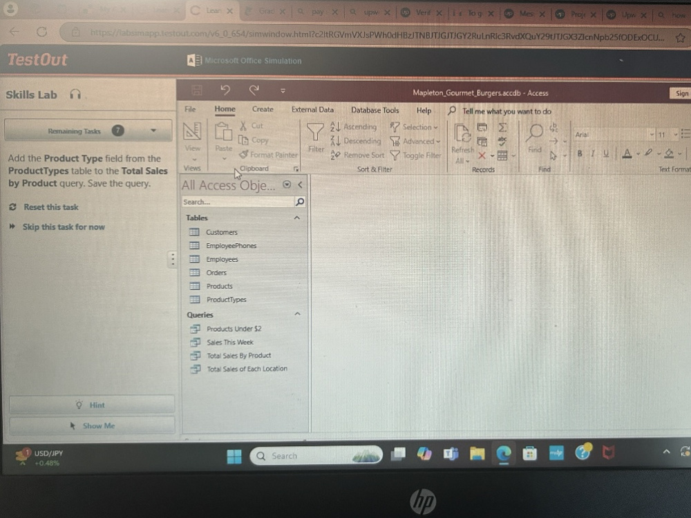Open the Help ribbon tab

click(x=424, y=111)
